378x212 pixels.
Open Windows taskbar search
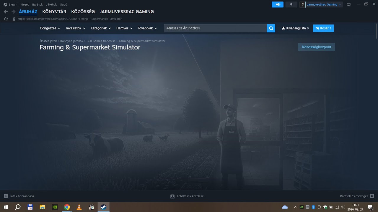pyautogui.click(x=18, y=207)
